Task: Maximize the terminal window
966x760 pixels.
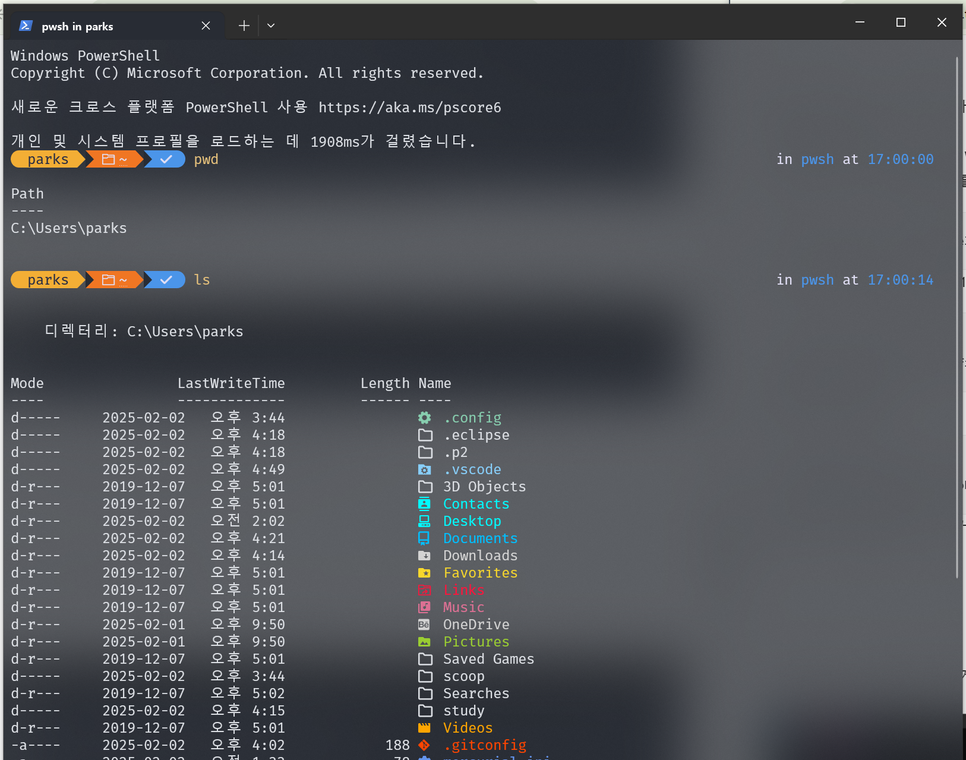Action: (x=901, y=22)
